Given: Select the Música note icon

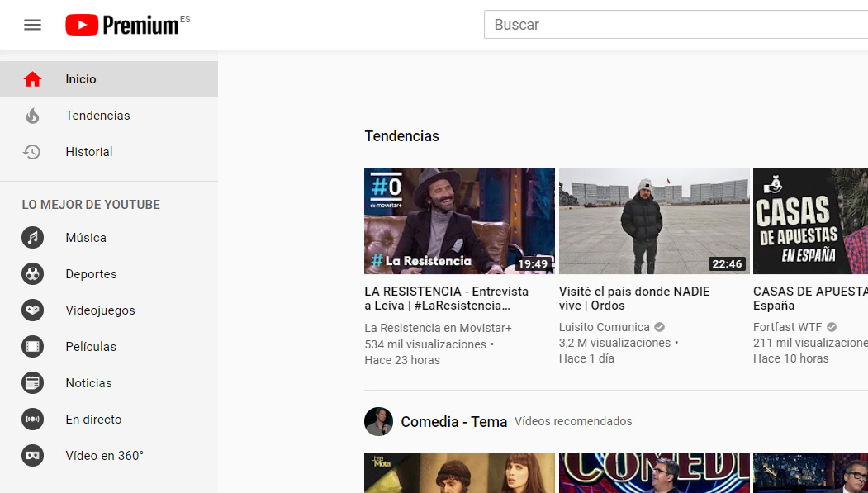Looking at the screenshot, I should tap(32, 237).
